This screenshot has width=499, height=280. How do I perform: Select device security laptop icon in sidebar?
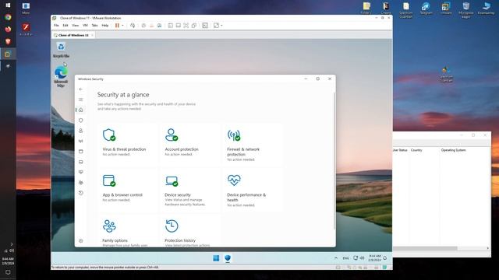(81, 162)
